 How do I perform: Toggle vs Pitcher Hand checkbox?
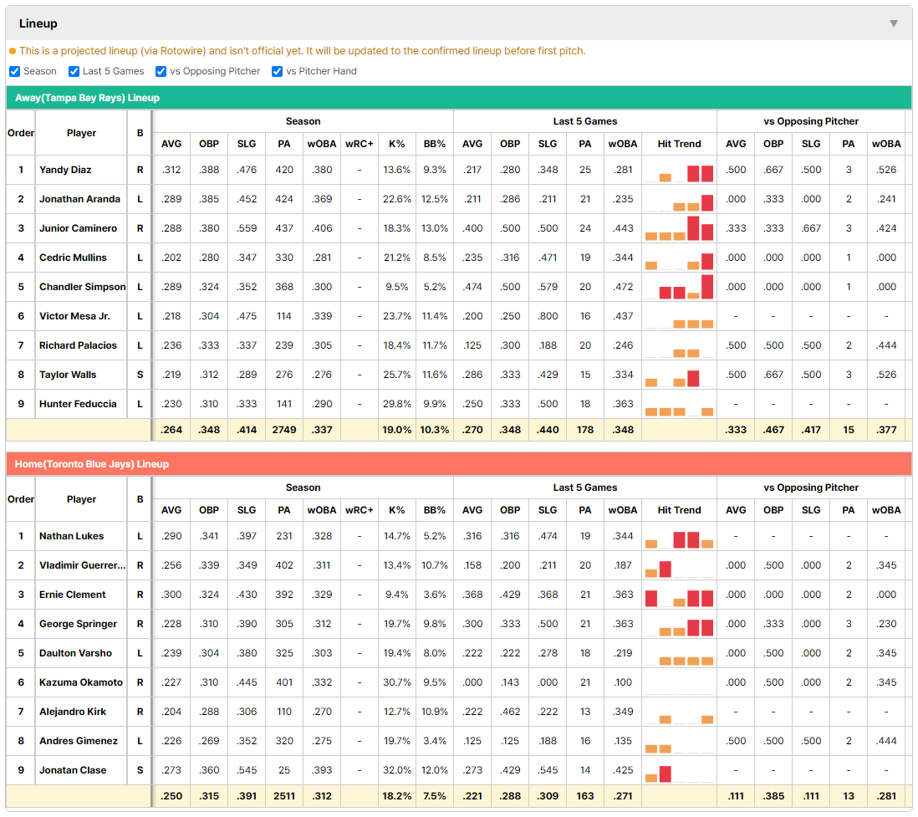[x=278, y=71]
